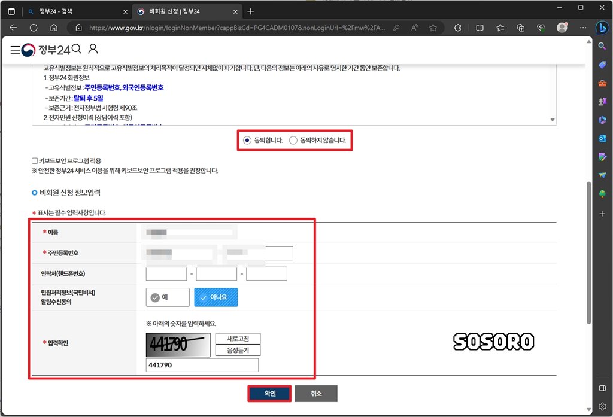
Task: Open the favorites list icon
Action: (500, 28)
